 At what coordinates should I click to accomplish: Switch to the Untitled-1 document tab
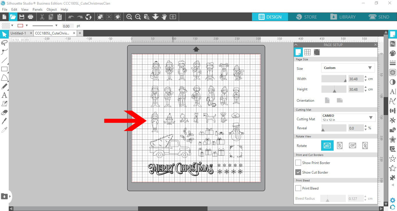point(18,33)
